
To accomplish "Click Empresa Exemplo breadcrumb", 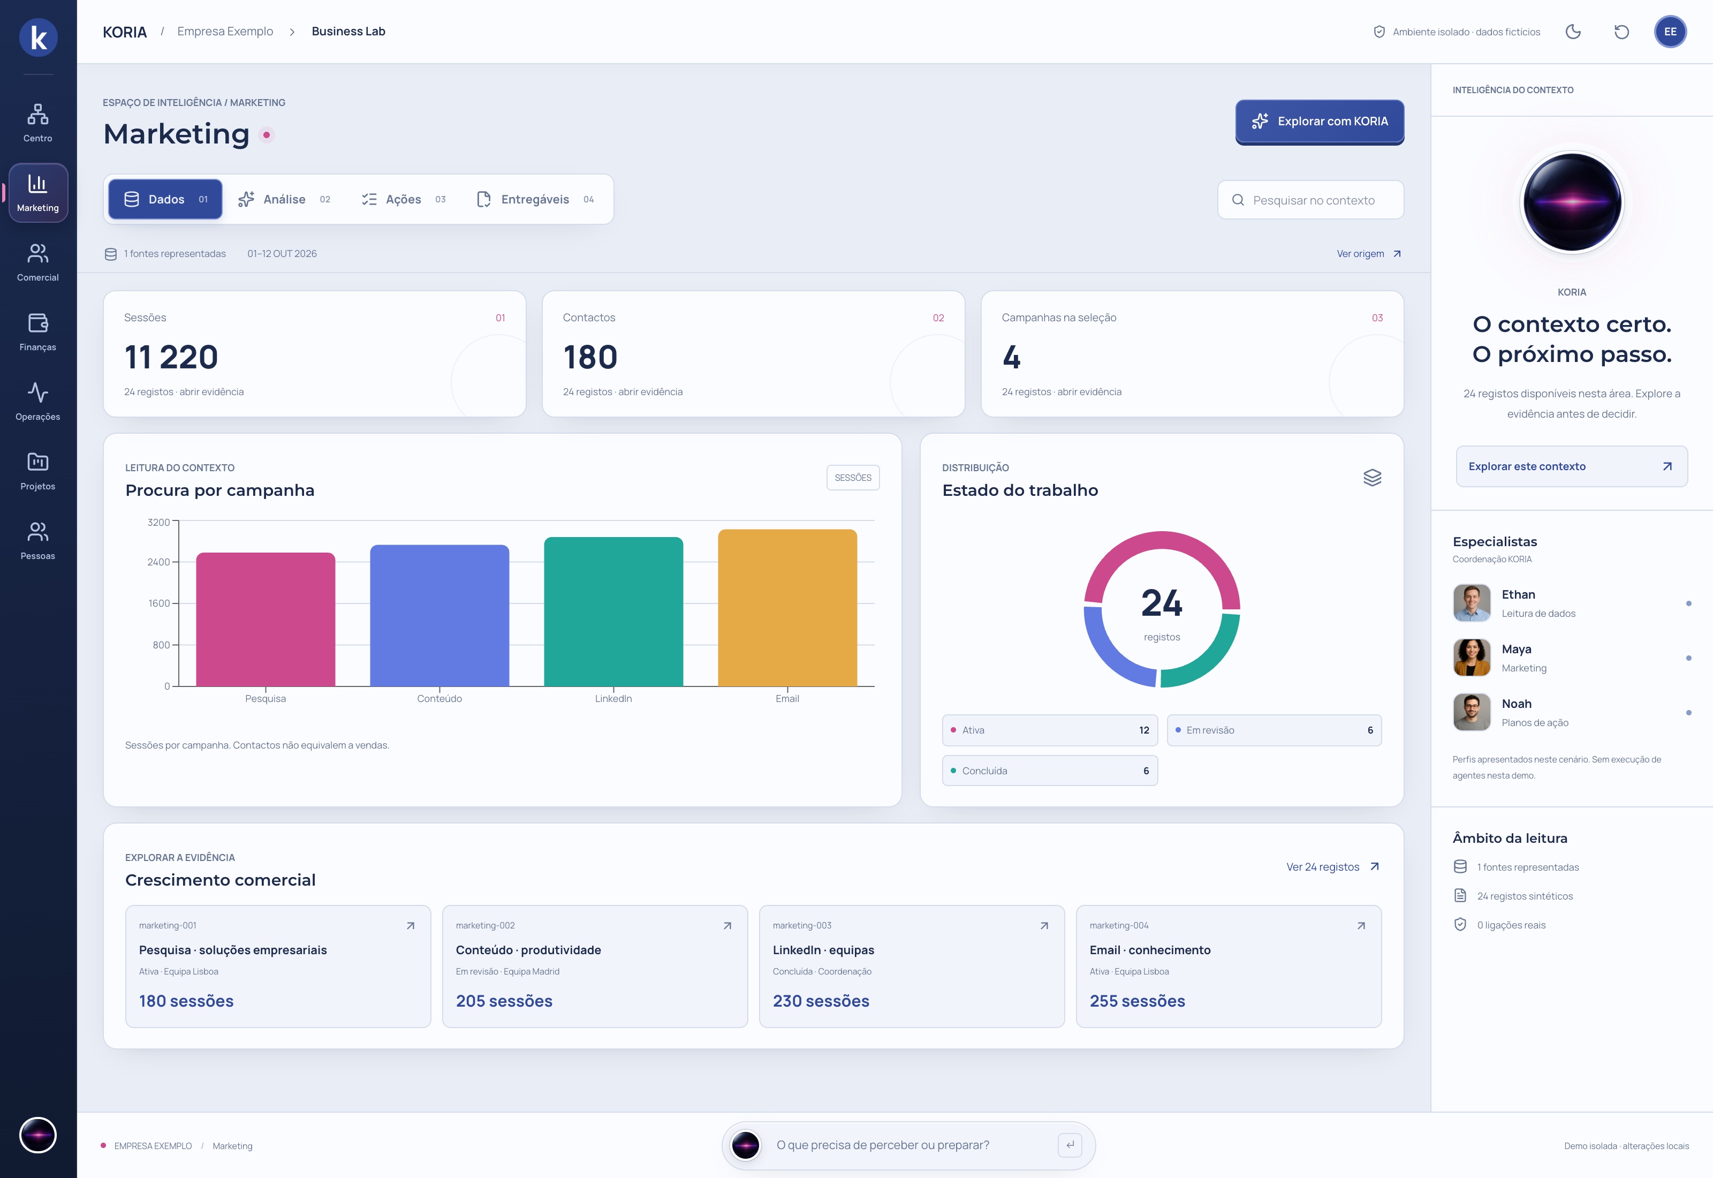I will (225, 31).
